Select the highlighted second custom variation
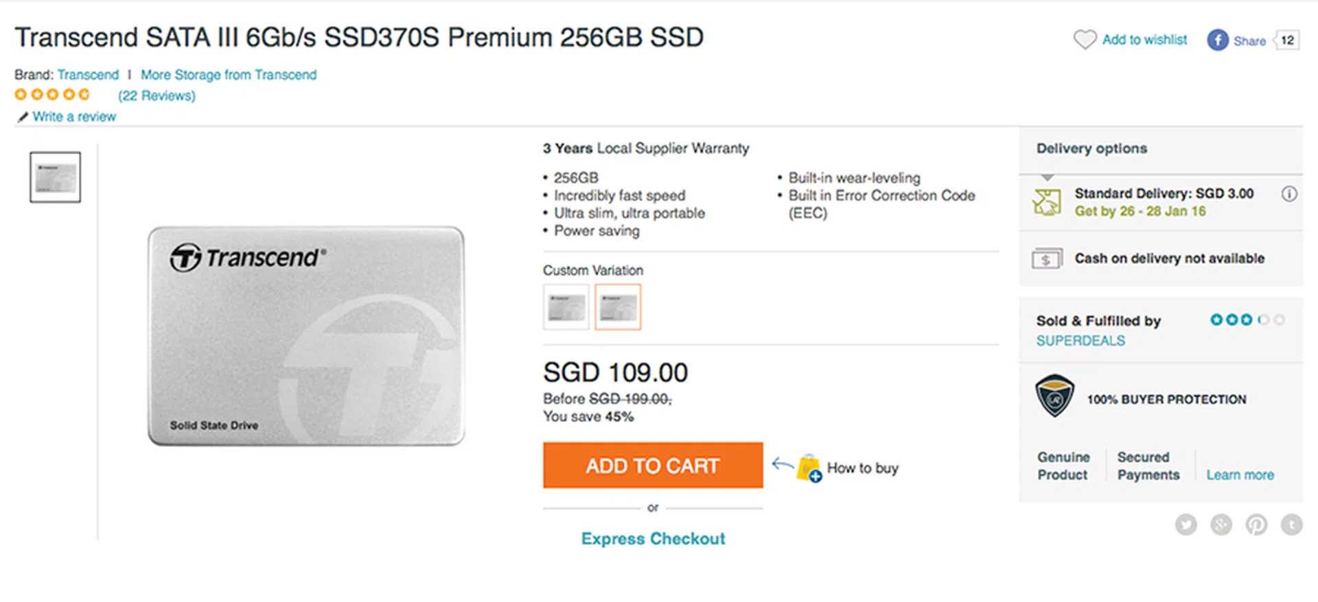 [x=618, y=307]
